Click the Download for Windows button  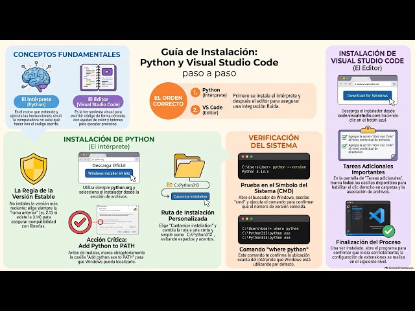[x=368, y=96]
